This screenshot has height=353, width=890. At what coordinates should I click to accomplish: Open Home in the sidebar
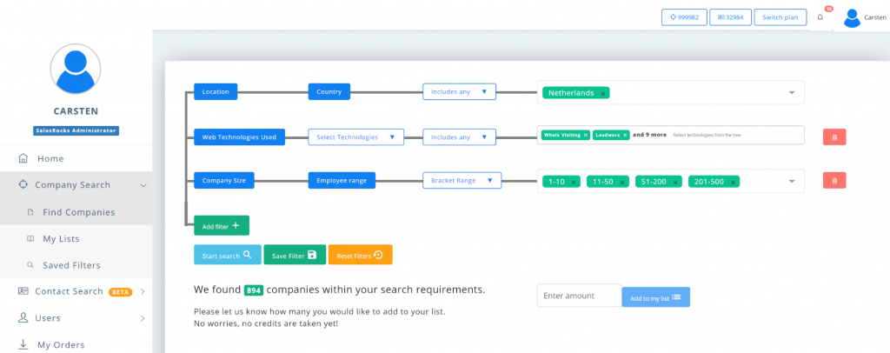[50, 158]
